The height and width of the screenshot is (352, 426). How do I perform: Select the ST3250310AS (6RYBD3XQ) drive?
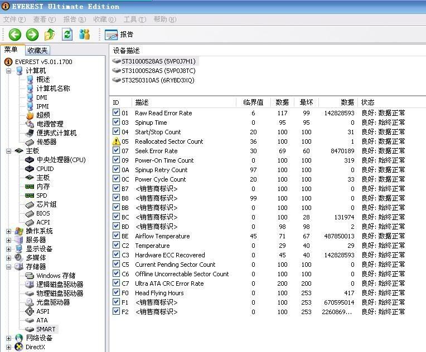[158, 80]
